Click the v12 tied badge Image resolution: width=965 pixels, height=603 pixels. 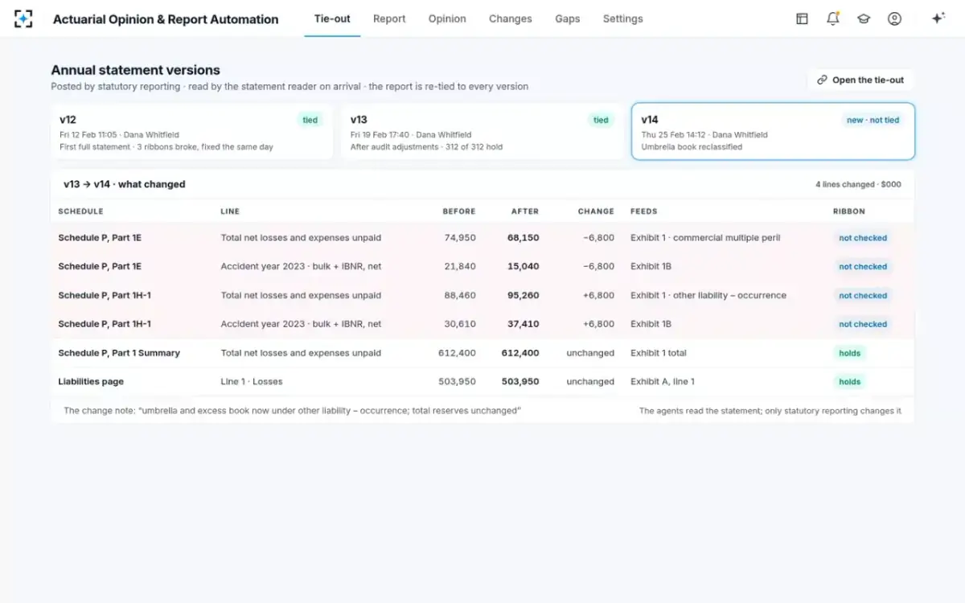coord(310,120)
